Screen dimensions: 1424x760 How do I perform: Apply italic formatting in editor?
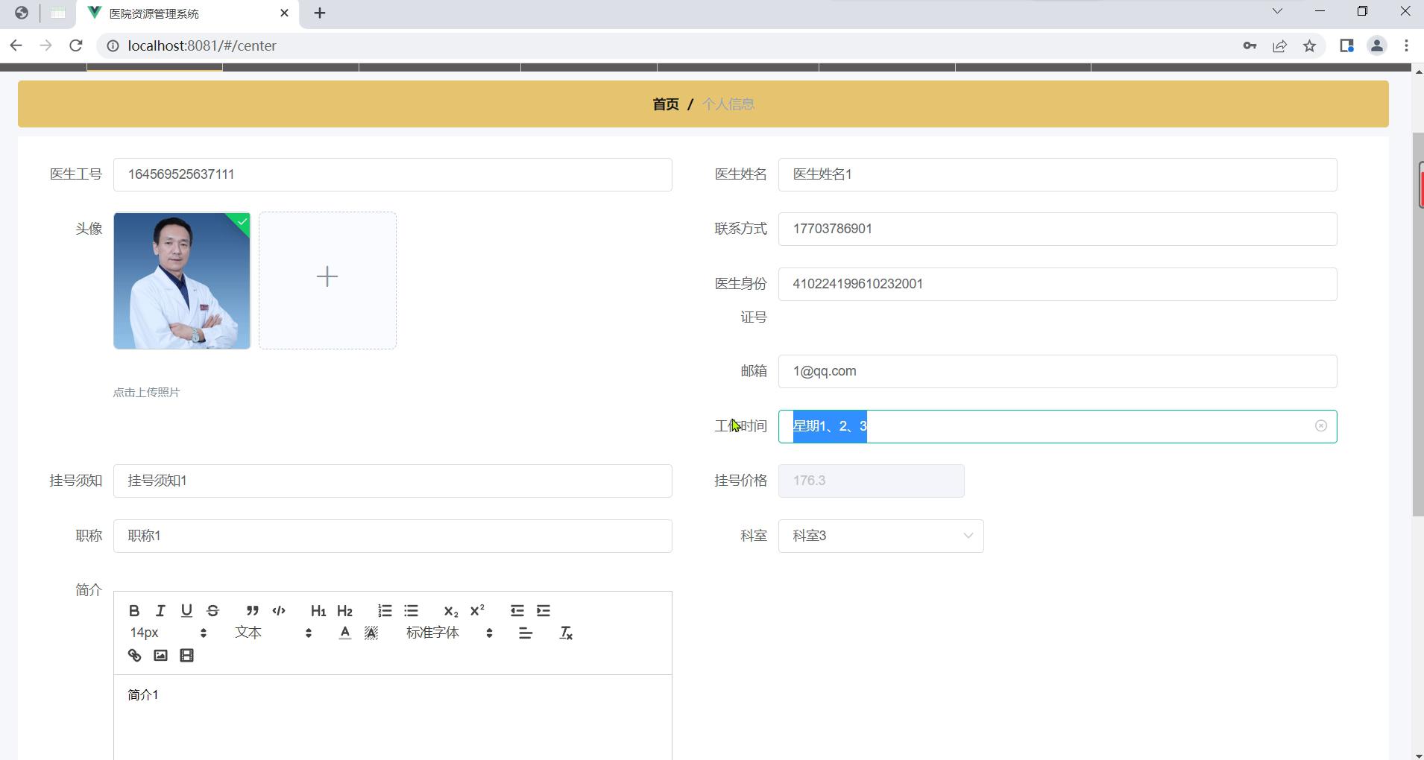click(x=160, y=611)
